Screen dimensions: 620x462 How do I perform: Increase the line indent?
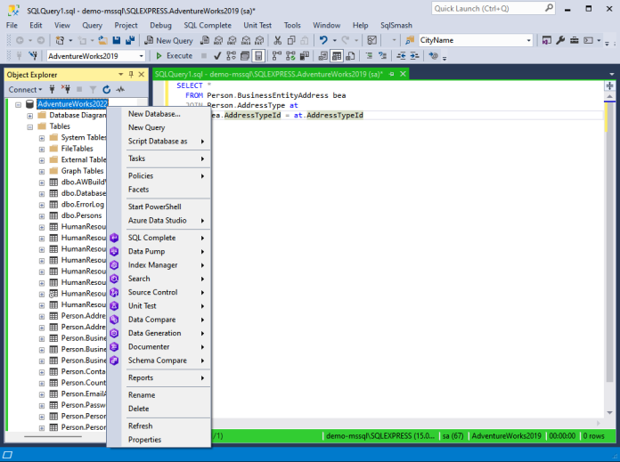click(x=414, y=56)
